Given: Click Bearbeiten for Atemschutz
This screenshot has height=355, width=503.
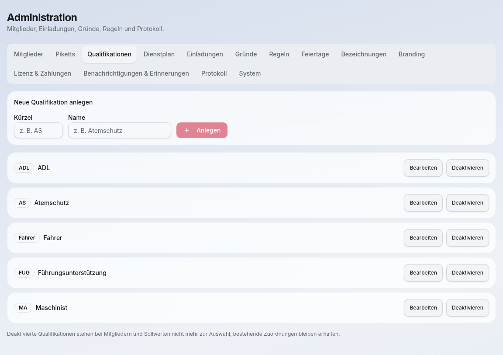Looking at the screenshot, I should (423, 203).
